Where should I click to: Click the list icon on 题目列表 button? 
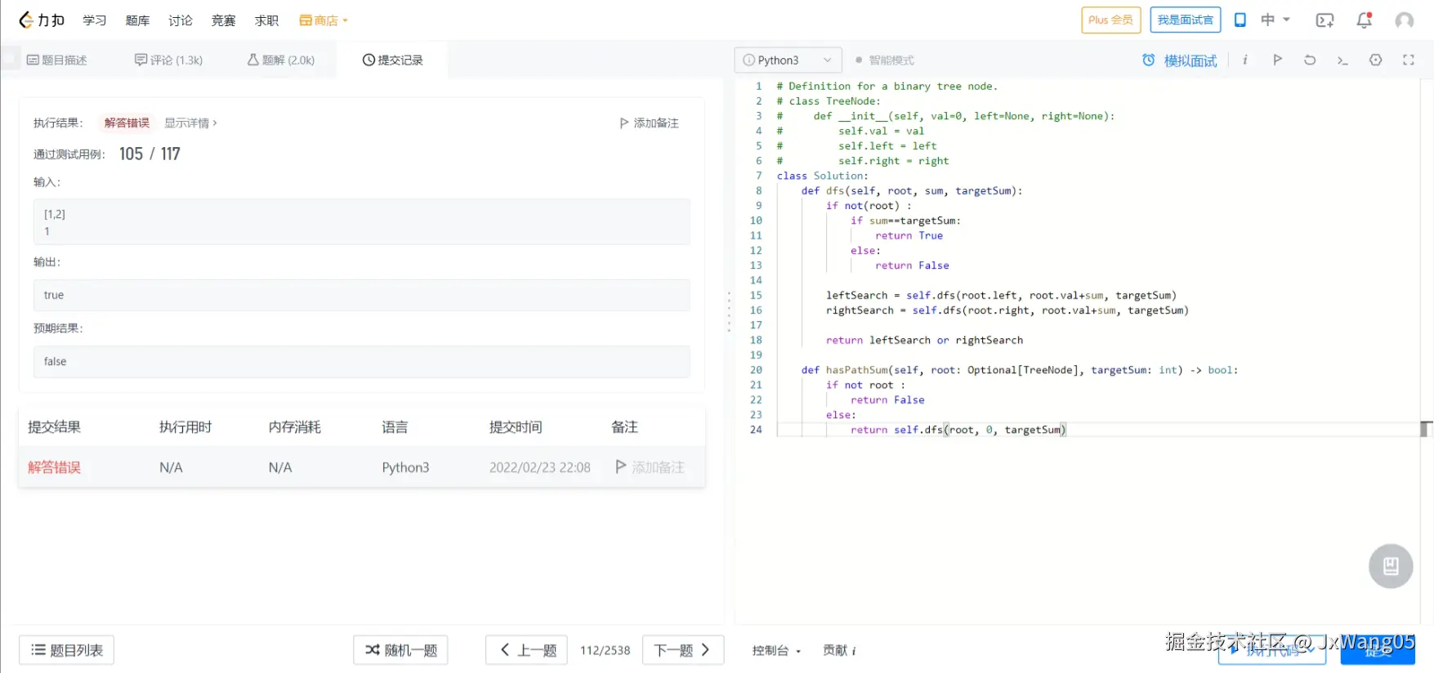coord(38,650)
